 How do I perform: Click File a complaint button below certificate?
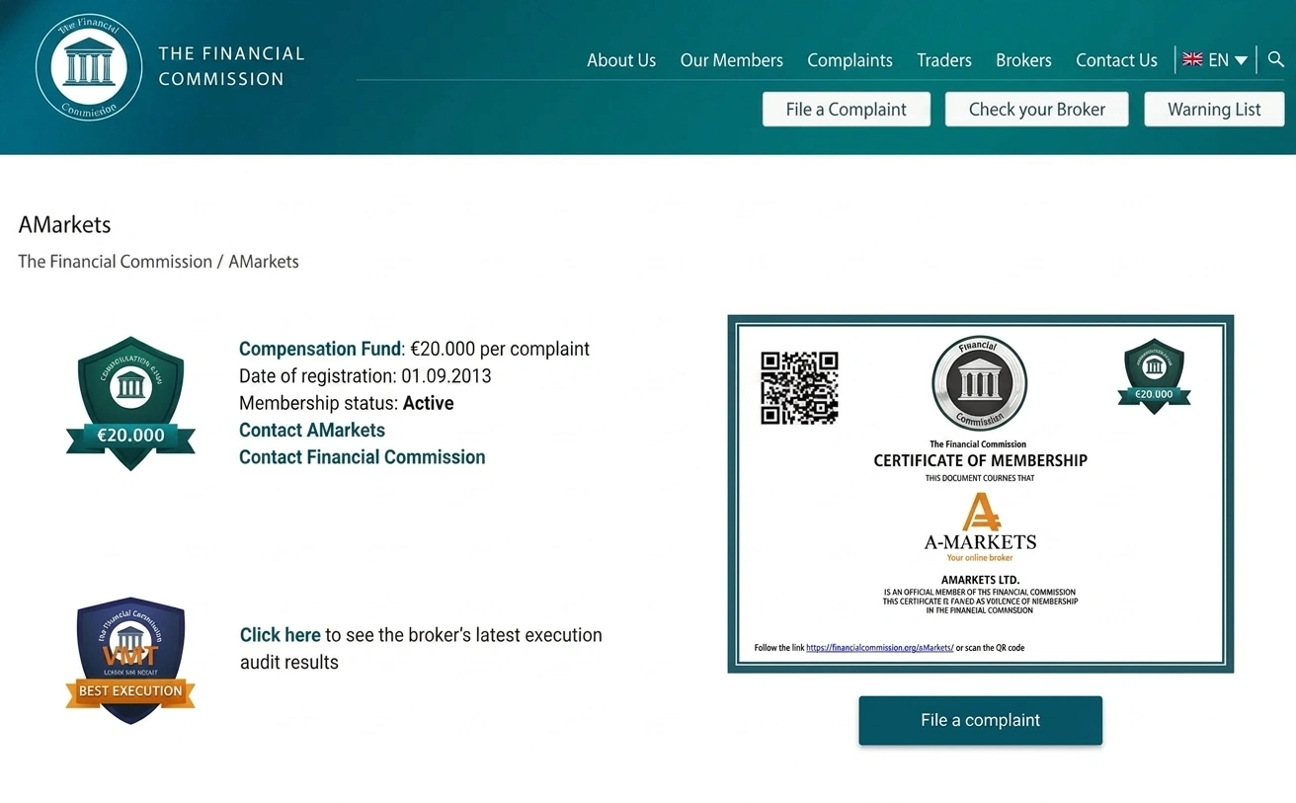click(980, 720)
